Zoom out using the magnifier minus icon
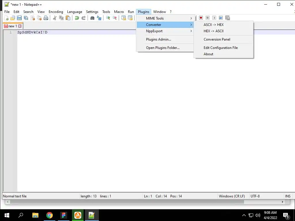Image resolution: width=295 pixels, height=221 pixels. [114, 18]
